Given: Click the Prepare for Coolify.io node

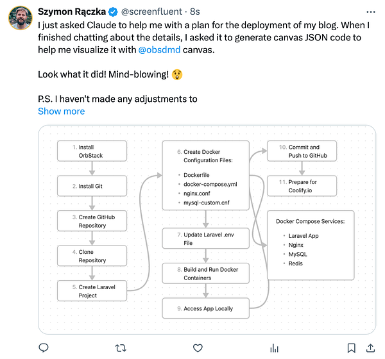Looking at the screenshot, I should pos(302,186).
